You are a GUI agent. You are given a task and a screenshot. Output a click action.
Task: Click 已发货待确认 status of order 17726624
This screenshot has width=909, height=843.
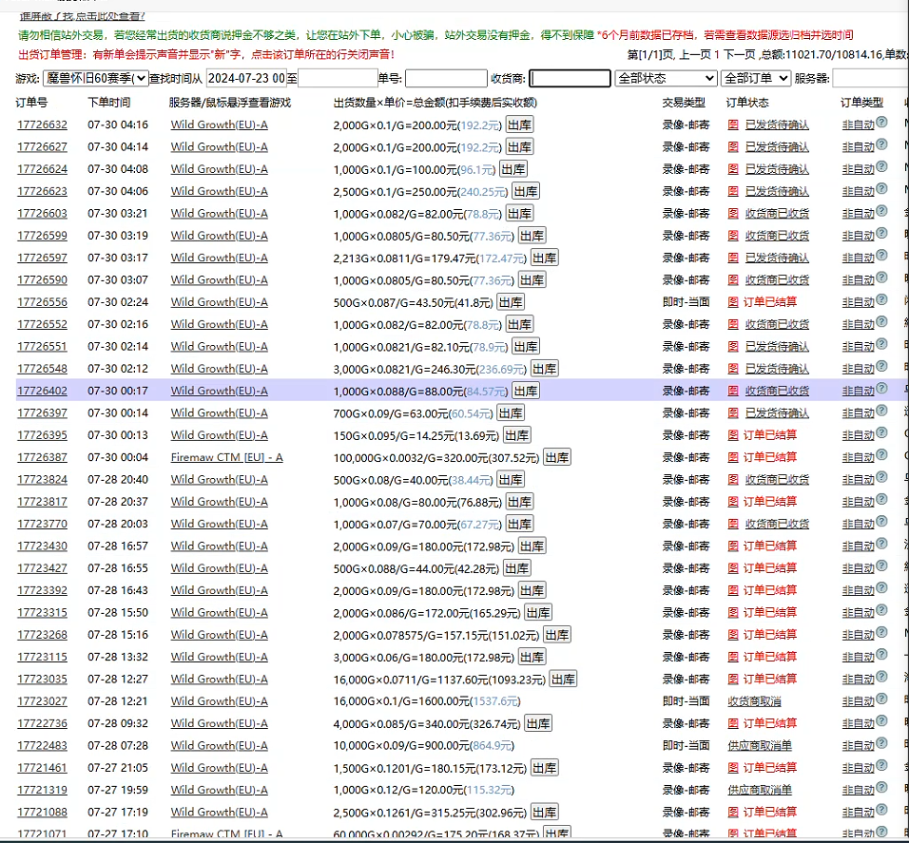pyautogui.click(x=777, y=169)
